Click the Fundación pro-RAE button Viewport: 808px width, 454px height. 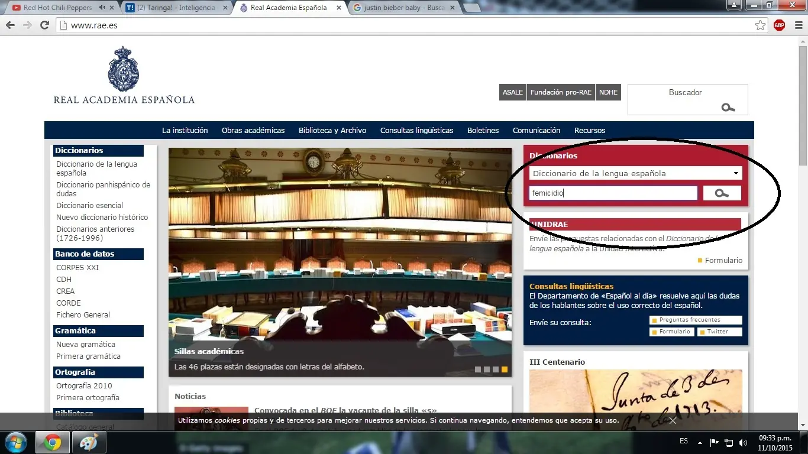tap(561, 92)
